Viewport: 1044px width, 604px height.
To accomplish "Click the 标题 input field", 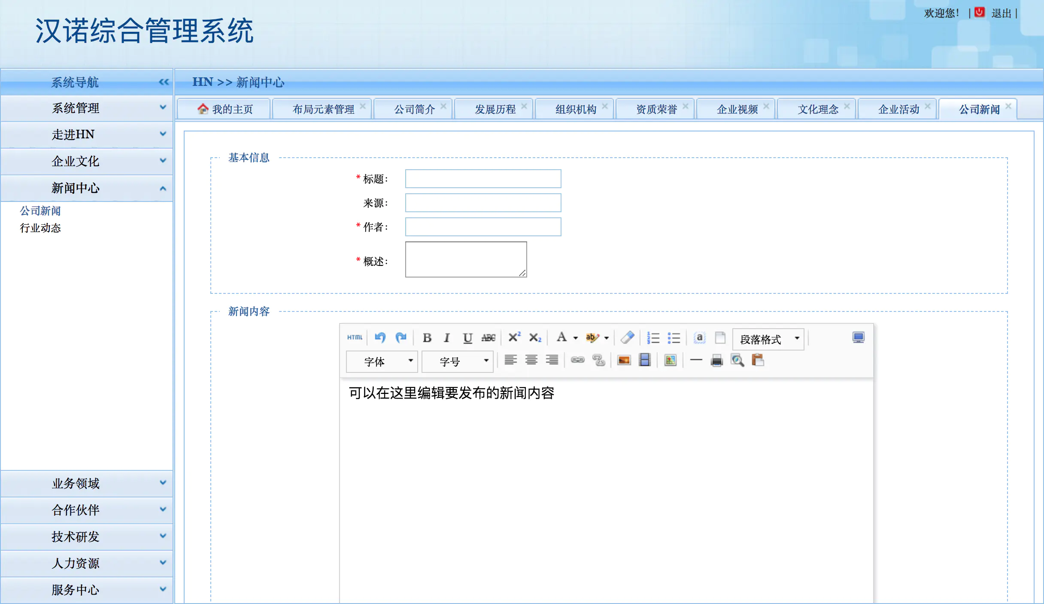I will [x=483, y=179].
